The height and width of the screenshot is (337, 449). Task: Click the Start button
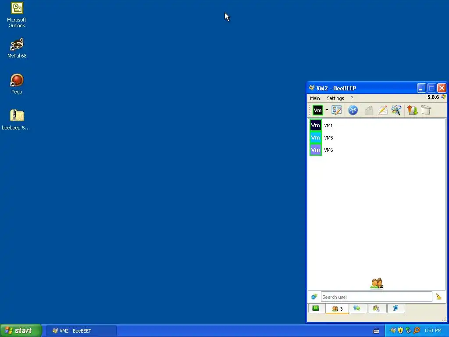21,331
